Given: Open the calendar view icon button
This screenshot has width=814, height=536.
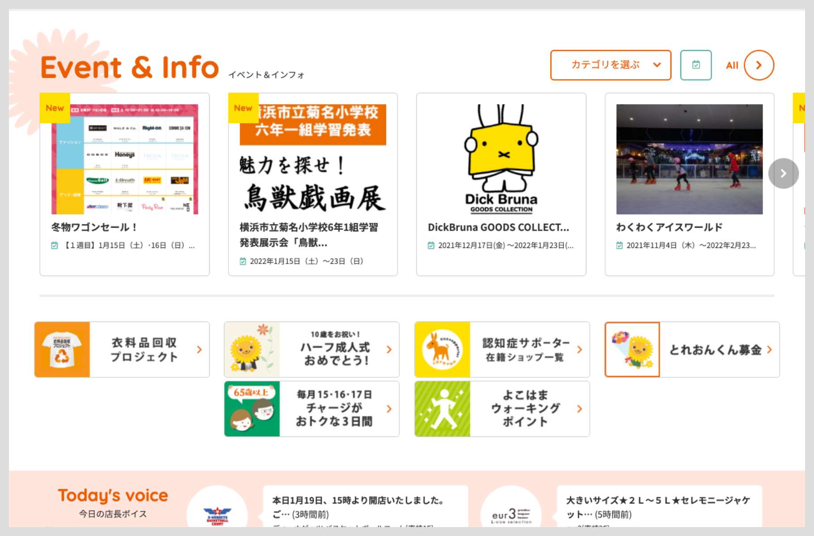Looking at the screenshot, I should pos(695,65).
